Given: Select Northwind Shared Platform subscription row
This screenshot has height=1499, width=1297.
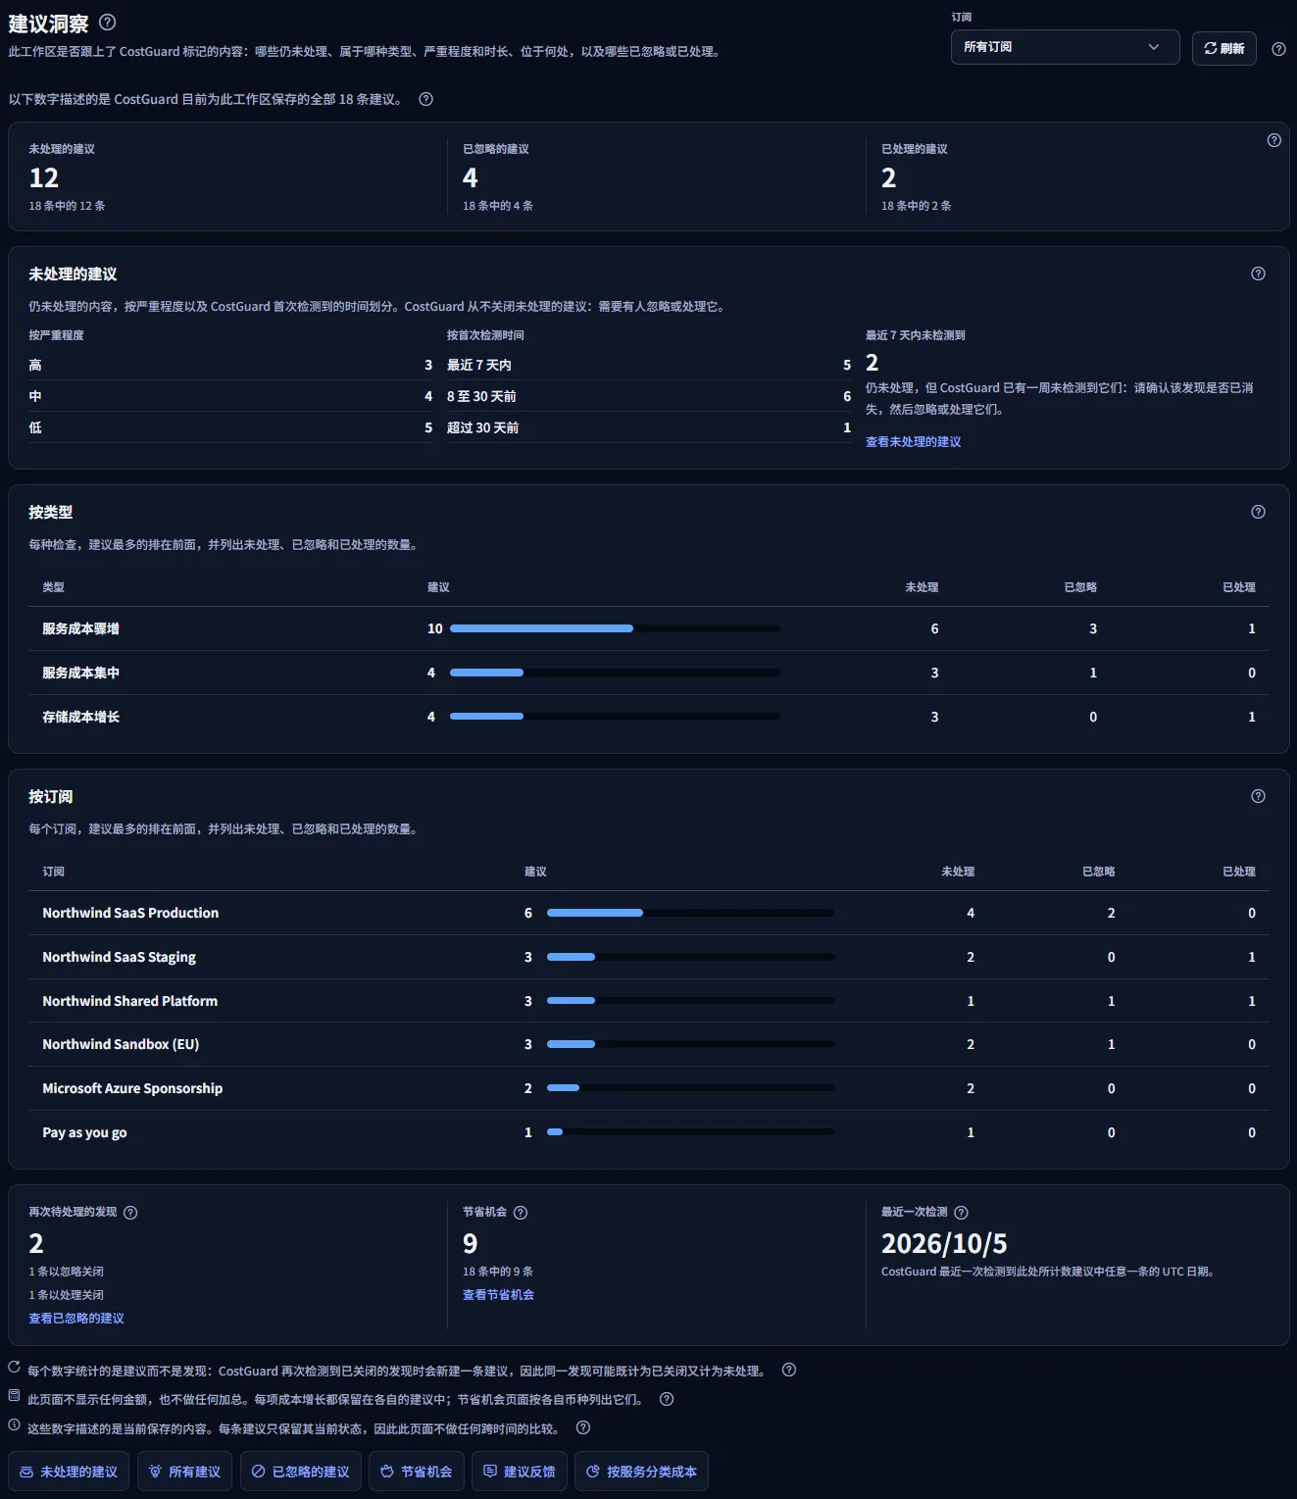Looking at the screenshot, I should 648,1001.
